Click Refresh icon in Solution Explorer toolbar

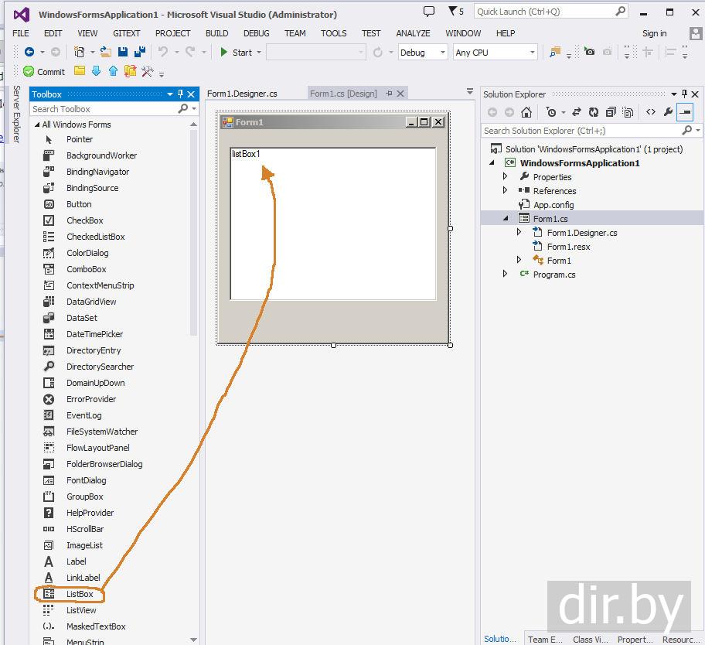(x=593, y=112)
